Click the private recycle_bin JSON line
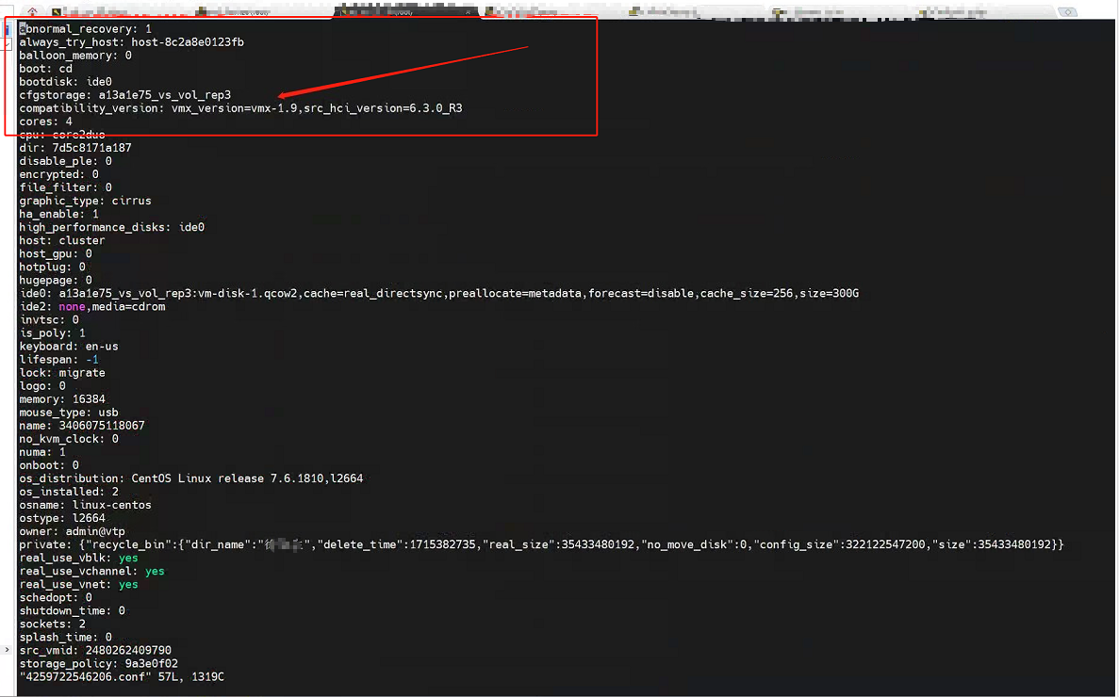The width and height of the screenshot is (1119, 697). (x=542, y=544)
